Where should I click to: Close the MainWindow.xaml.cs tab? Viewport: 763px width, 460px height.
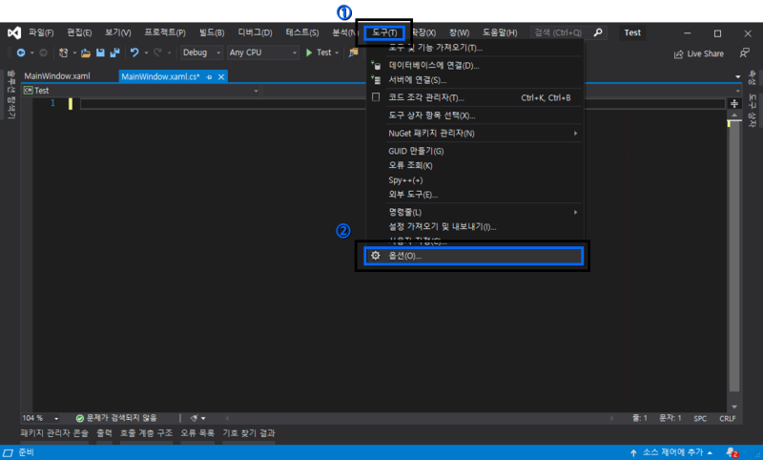221,77
